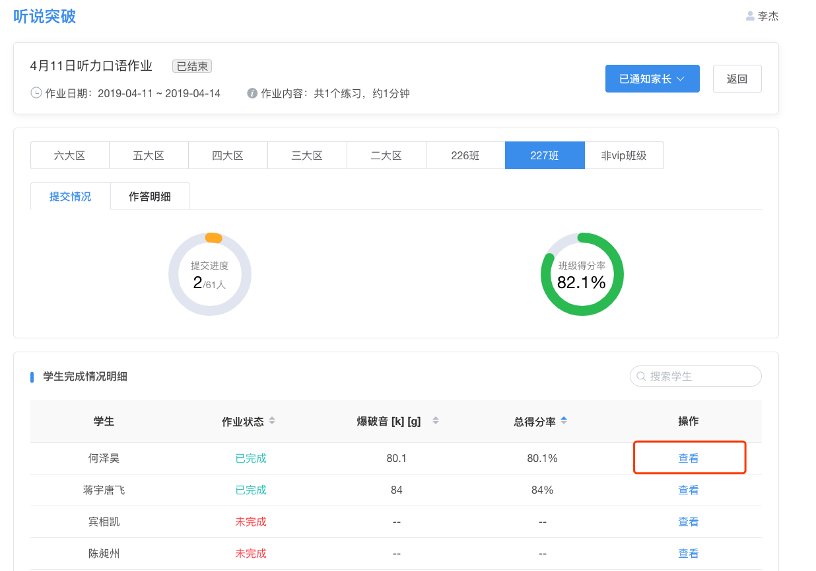Viewport: 816px width, 571px height.
Task: Focus the 搜索学生 search field
Action: (701, 377)
